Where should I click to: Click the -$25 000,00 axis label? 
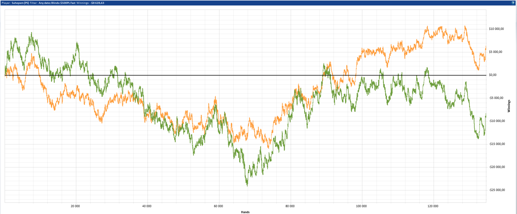(x=497, y=190)
